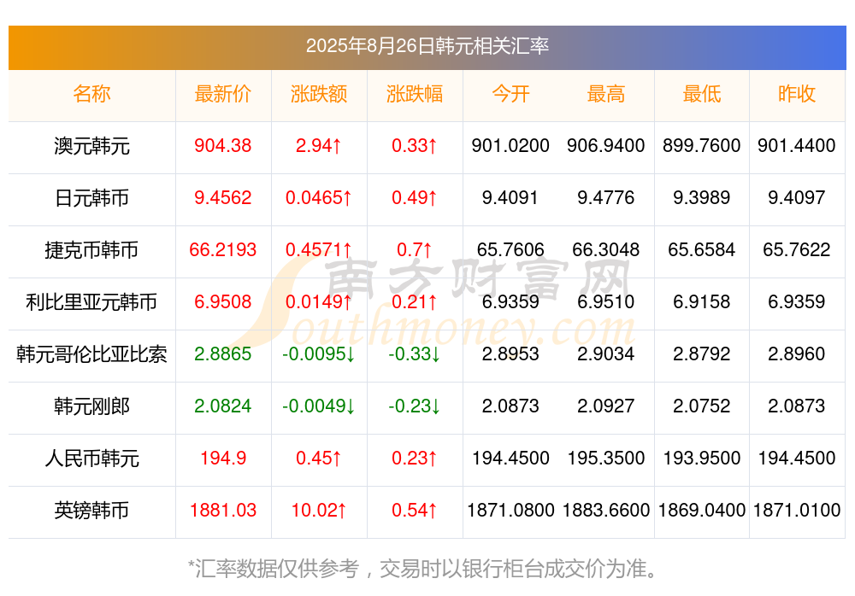
Task: Click highest value 2.9034
Action: (x=606, y=354)
